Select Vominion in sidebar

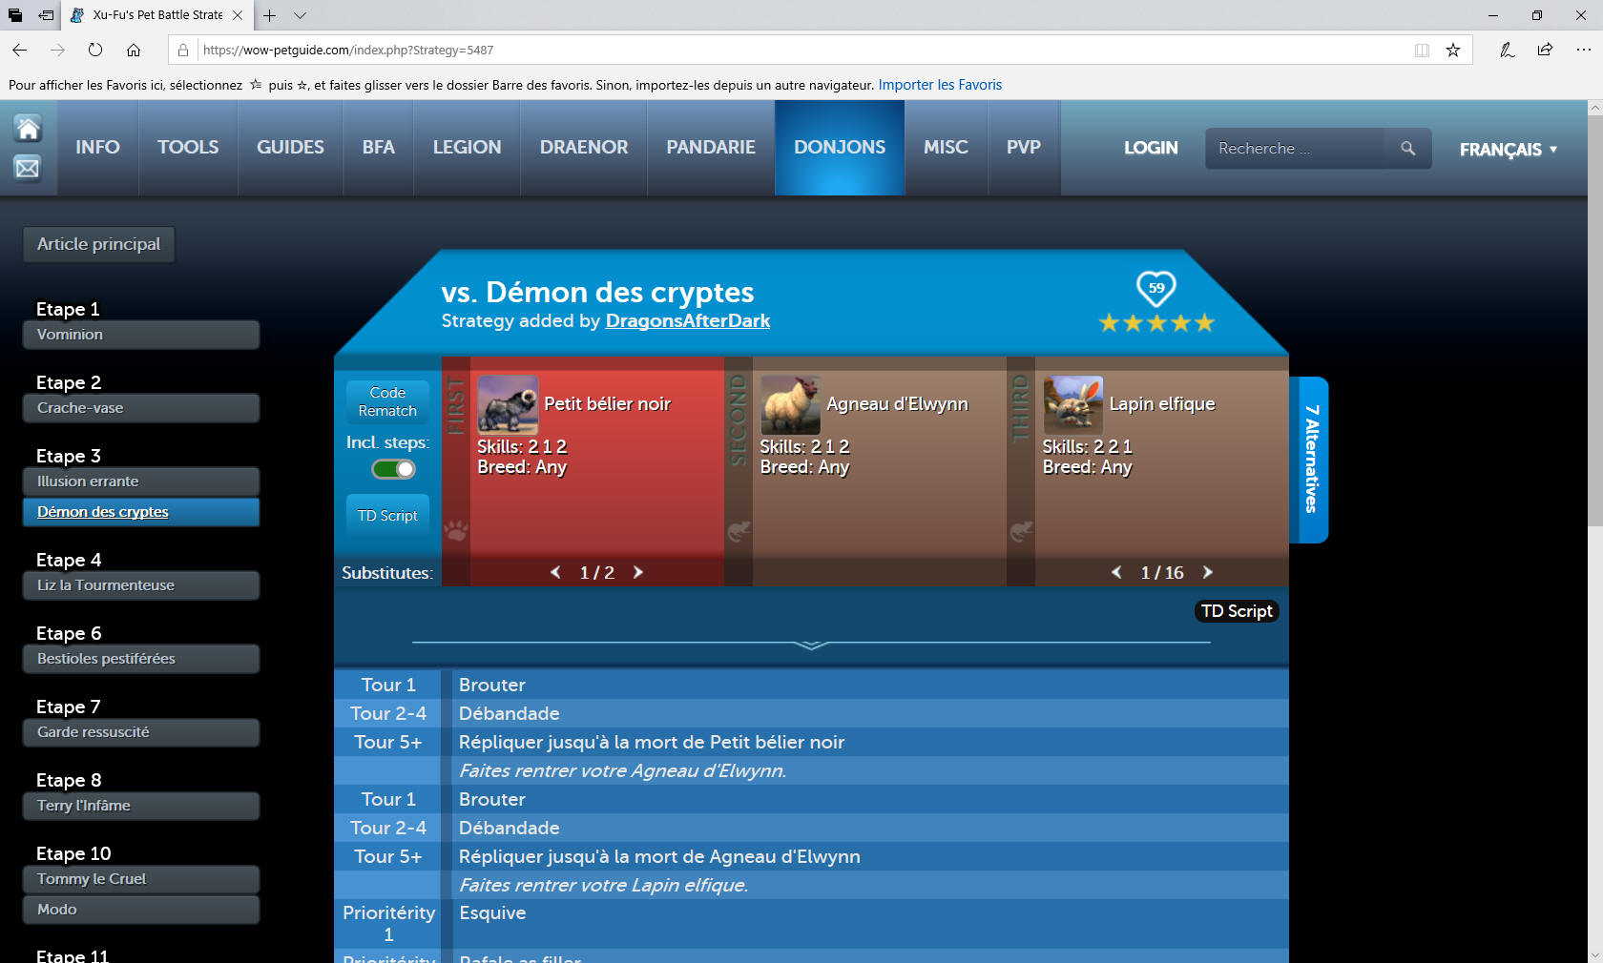click(x=141, y=335)
